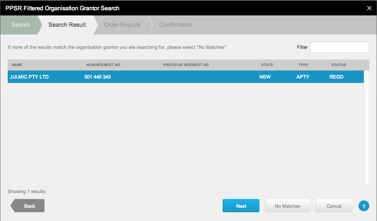Viewport: 377px width, 221px height.
Task: Select the Search Result step tab
Action: pyautogui.click(x=67, y=25)
